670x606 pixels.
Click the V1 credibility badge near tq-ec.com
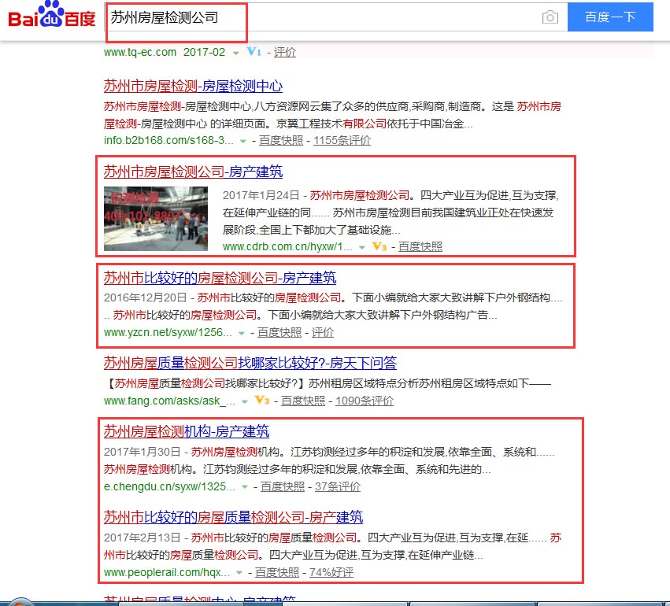point(254,52)
